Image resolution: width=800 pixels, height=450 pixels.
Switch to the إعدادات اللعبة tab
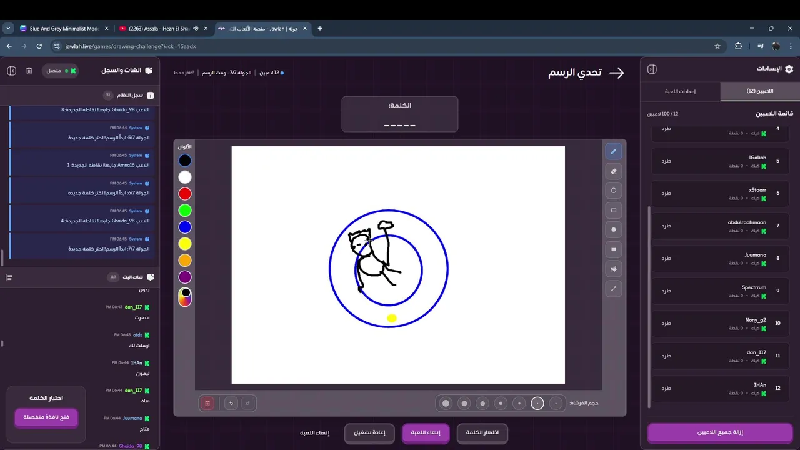(x=681, y=91)
